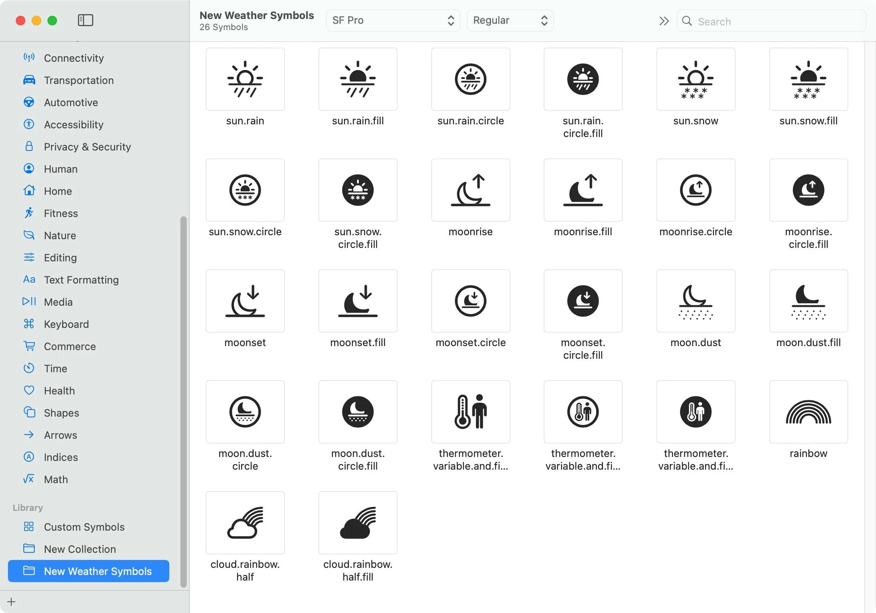The image size is (876, 613).
Task: Select the sun.rain symbol
Action: pyautogui.click(x=245, y=79)
